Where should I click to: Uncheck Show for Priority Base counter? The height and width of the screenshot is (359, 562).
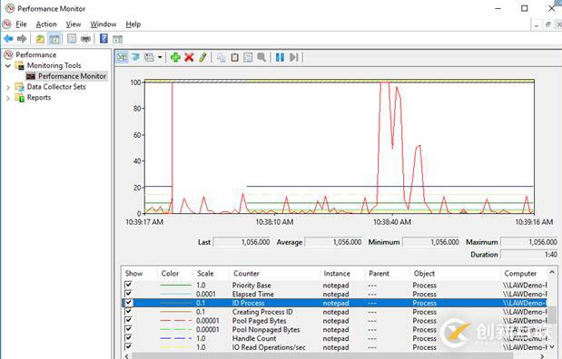[128, 285]
